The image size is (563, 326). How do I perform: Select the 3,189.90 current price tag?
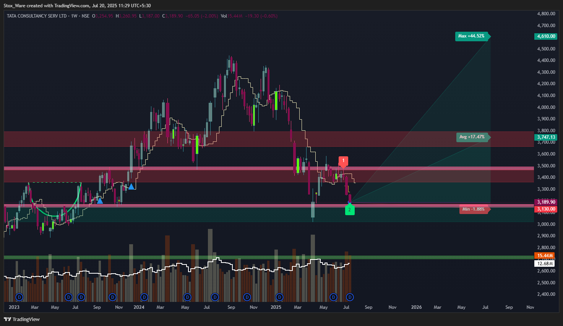546,202
